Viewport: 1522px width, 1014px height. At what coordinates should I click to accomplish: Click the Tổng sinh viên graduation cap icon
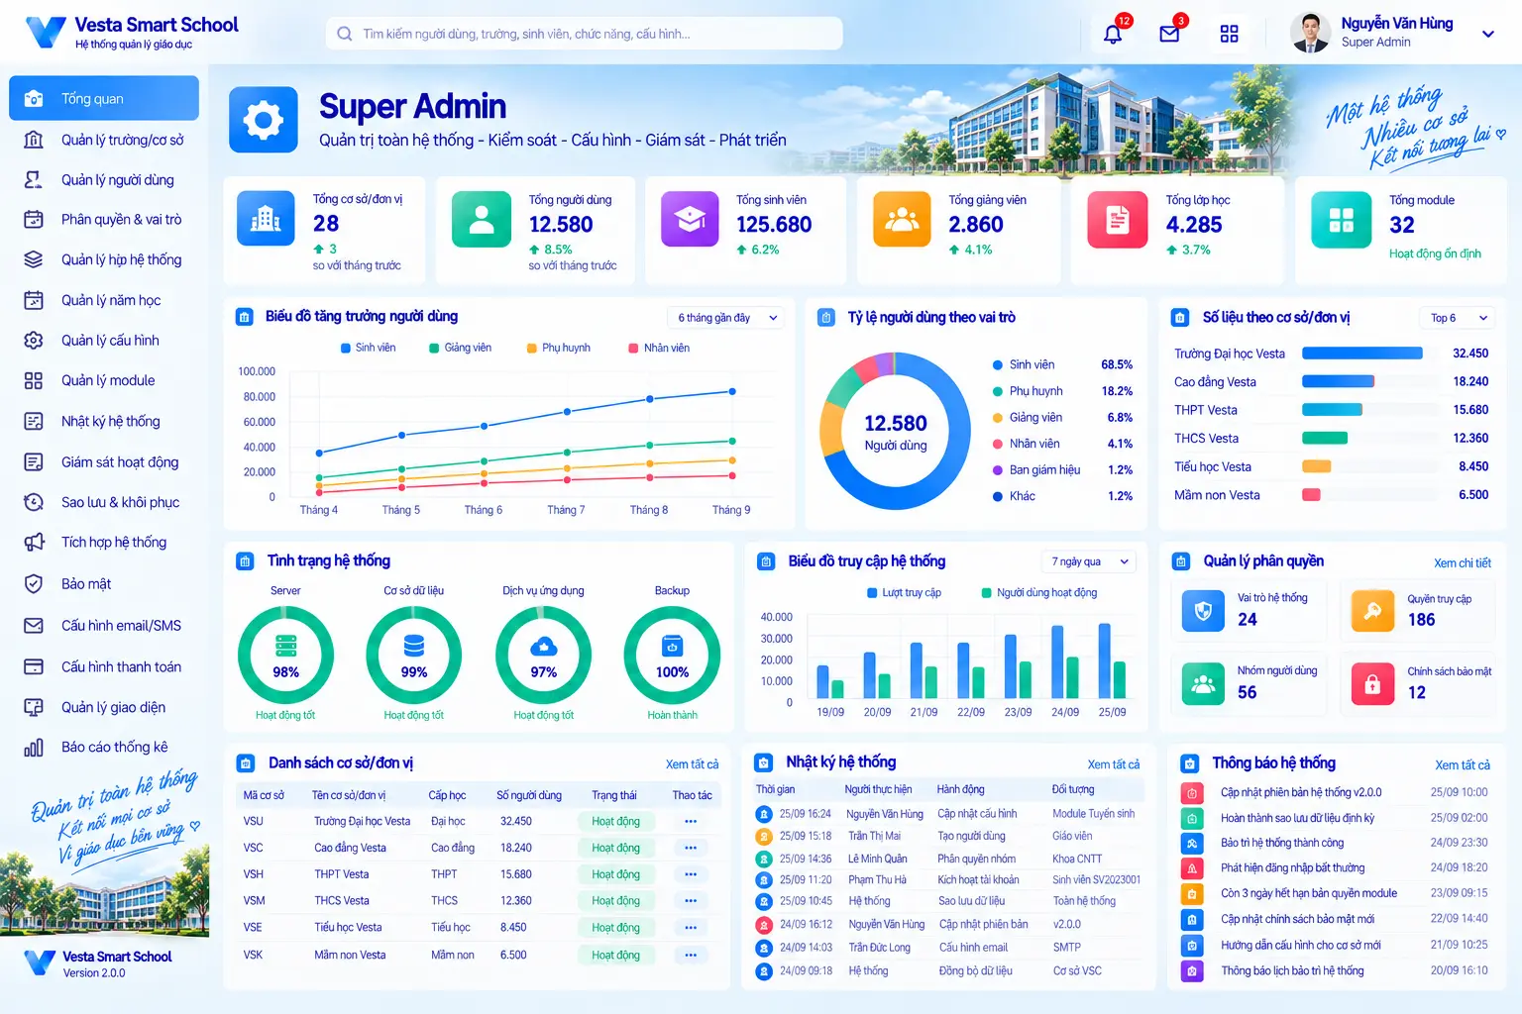coord(690,219)
